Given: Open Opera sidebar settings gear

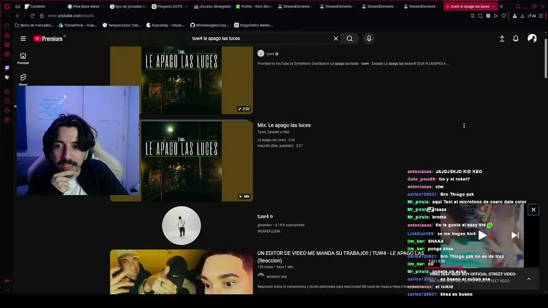Looking at the screenshot, I should coord(7,120).
